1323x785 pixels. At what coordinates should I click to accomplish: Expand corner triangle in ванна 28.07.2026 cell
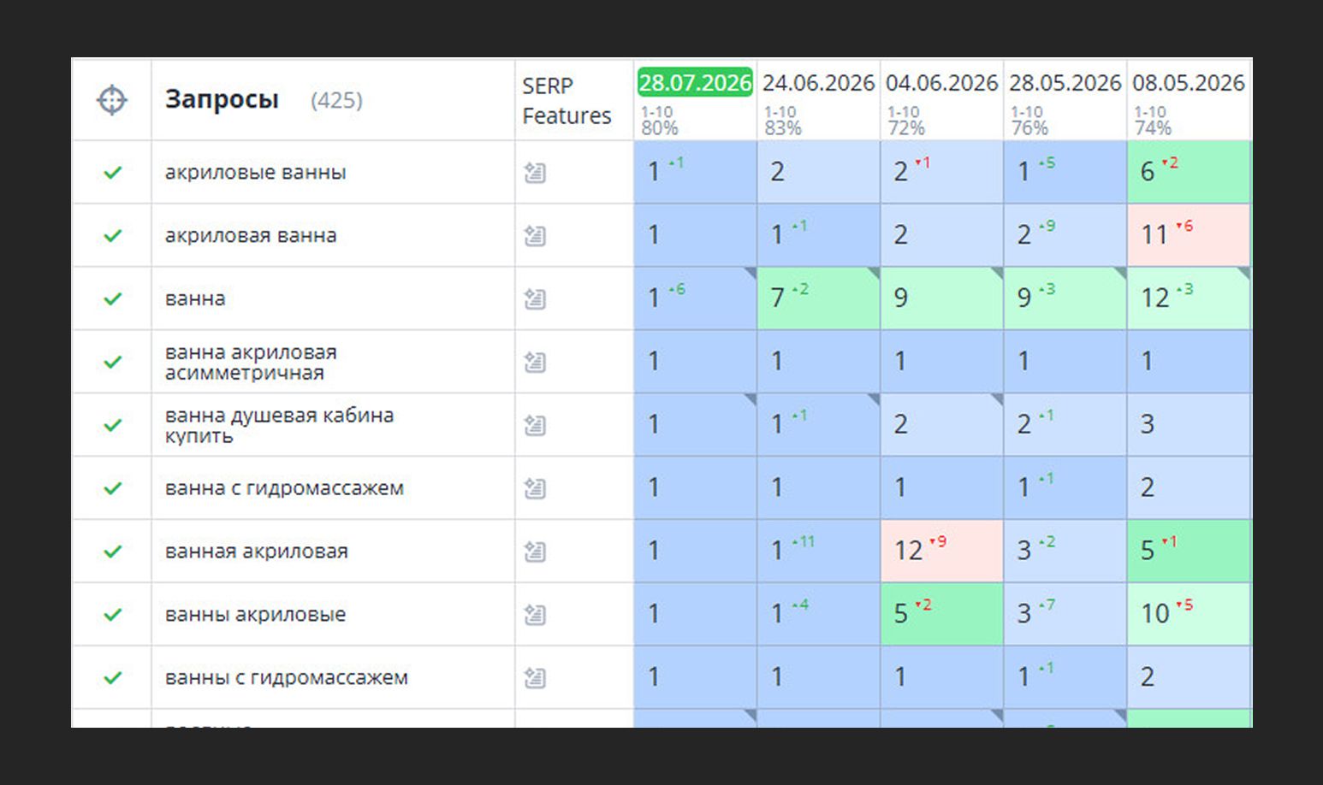(750, 273)
